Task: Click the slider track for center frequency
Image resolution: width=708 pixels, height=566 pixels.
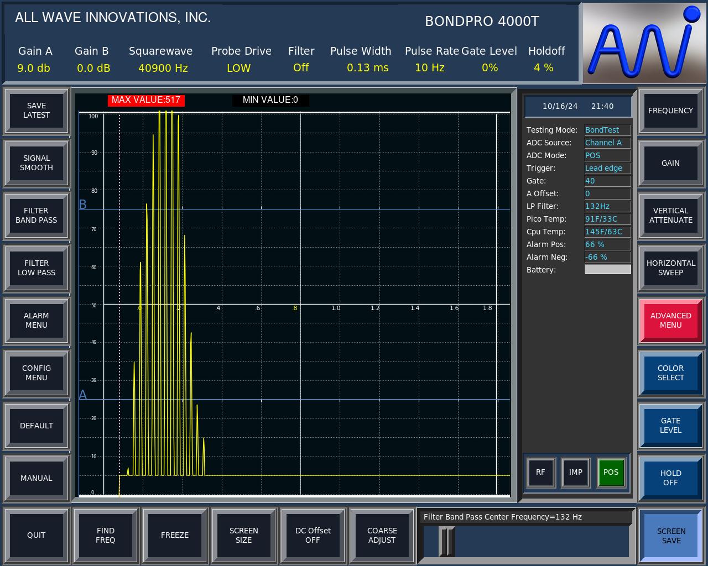Action: tap(526, 542)
